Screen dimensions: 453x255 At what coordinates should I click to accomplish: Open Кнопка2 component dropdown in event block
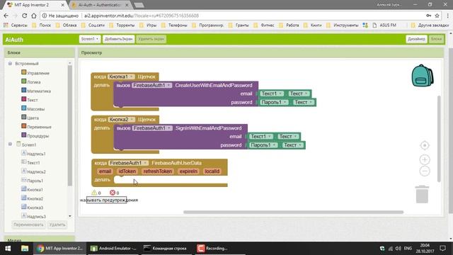coord(121,120)
